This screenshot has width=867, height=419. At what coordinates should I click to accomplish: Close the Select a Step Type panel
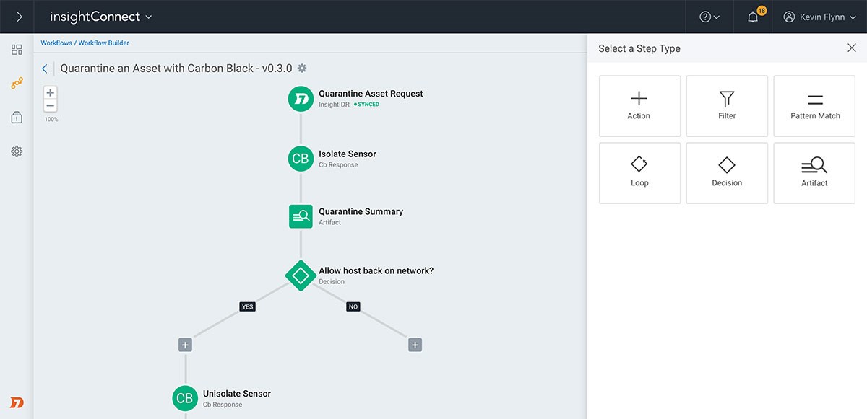coord(852,48)
